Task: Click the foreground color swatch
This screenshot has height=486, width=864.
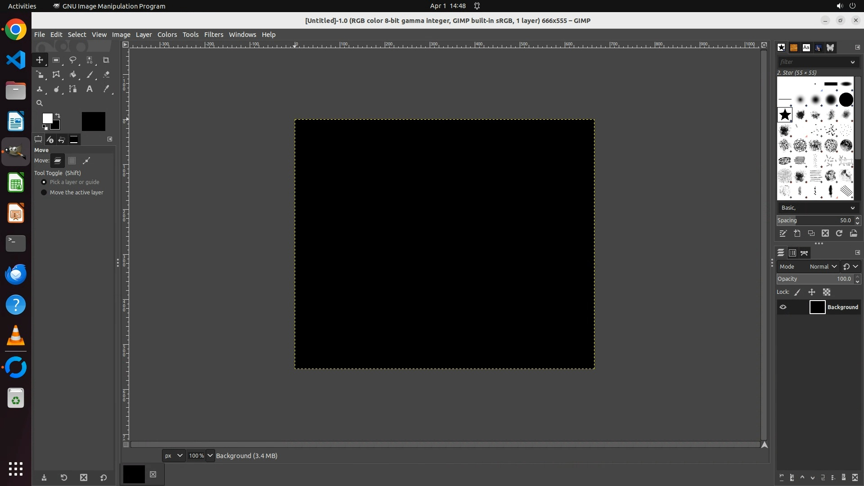Action: (x=47, y=118)
